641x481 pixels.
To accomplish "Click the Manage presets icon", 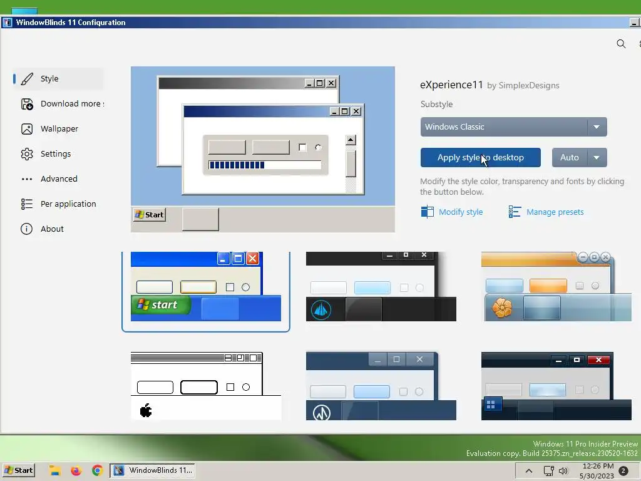I will click(515, 212).
